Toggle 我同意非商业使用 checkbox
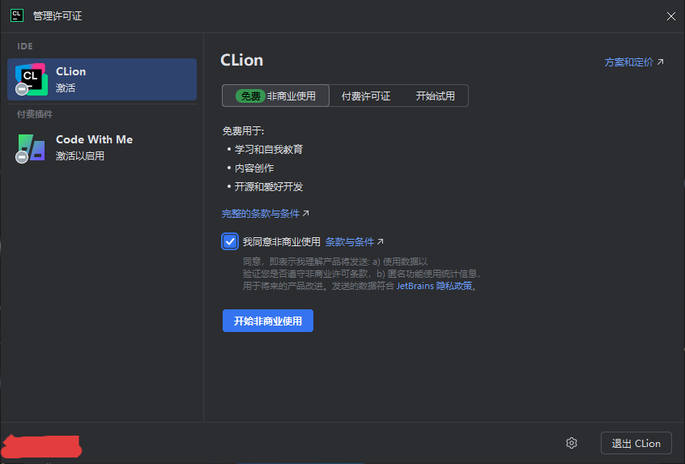Screen dimensions: 685x464 230,241
